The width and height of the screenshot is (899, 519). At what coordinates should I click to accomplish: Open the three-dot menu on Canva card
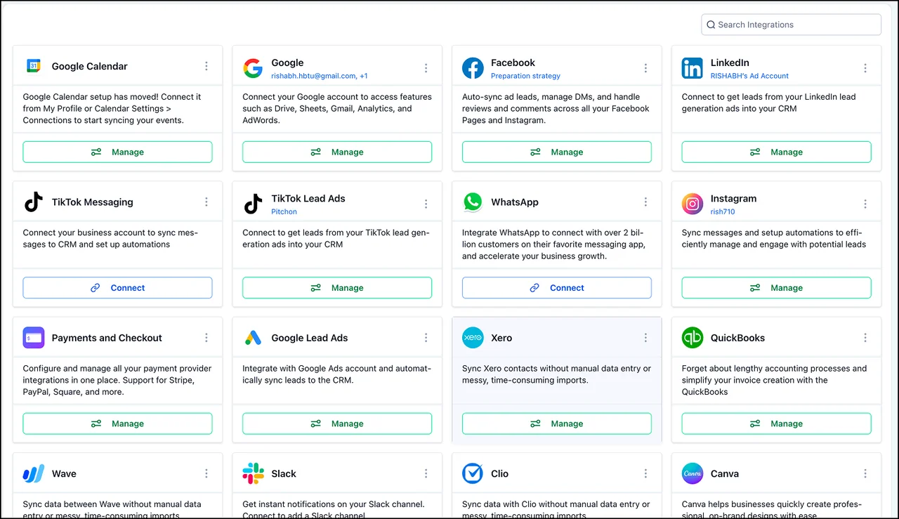865,473
